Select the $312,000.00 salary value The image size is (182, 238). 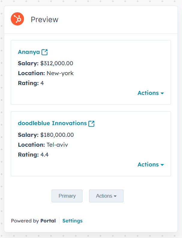point(57,63)
